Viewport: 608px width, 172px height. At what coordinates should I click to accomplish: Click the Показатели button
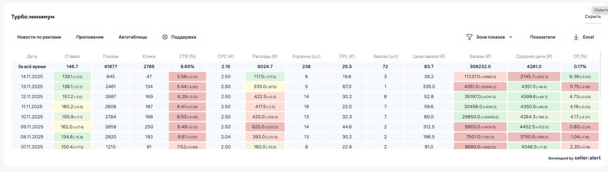[543, 37]
